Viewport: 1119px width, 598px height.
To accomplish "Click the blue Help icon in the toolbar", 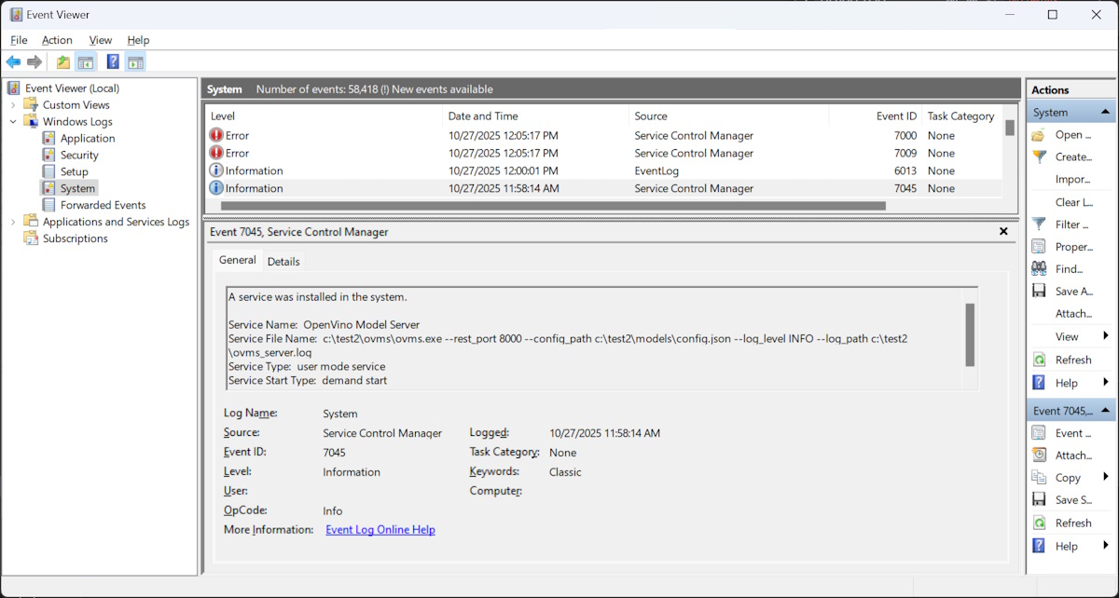I will coord(113,62).
